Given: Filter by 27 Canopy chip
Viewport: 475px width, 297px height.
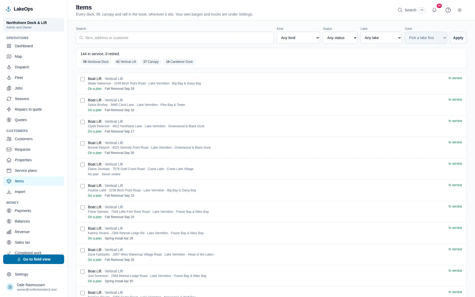Looking at the screenshot, I should pyautogui.click(x=151, y=62).
